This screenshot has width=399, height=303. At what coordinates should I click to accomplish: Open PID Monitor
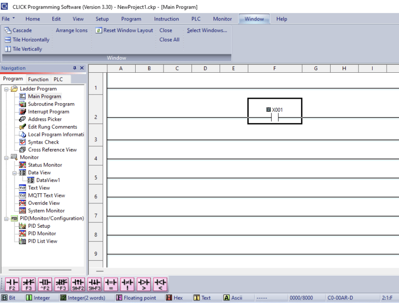tap(42, 234)
